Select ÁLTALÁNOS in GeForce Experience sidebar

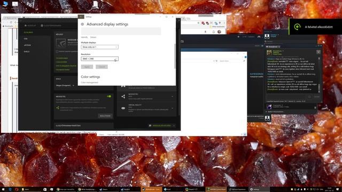[28, 33]
